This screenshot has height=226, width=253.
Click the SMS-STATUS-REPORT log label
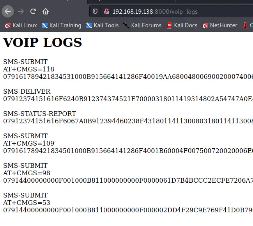pyautogui.click(x=39, y=114)
